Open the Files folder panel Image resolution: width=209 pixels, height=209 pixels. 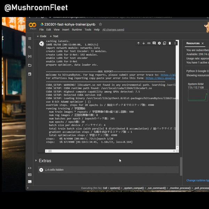[x=30, y=65]
